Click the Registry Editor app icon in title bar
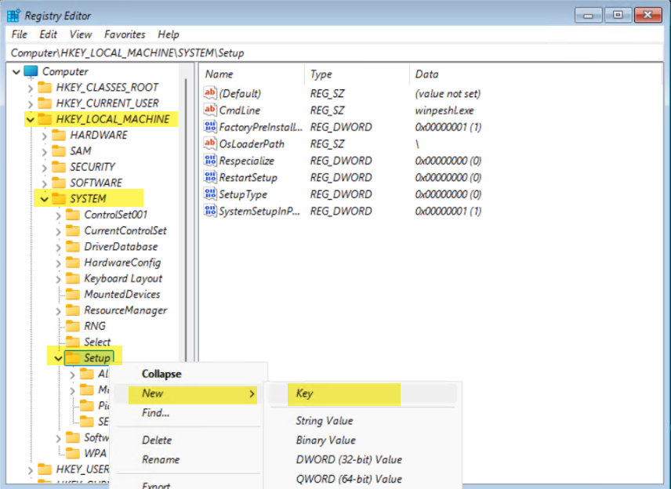The image size is (671, 489). (x=14, y=15)
